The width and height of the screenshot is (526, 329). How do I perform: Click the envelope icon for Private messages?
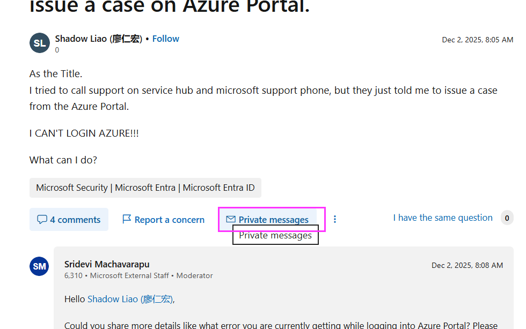(231, 219)
